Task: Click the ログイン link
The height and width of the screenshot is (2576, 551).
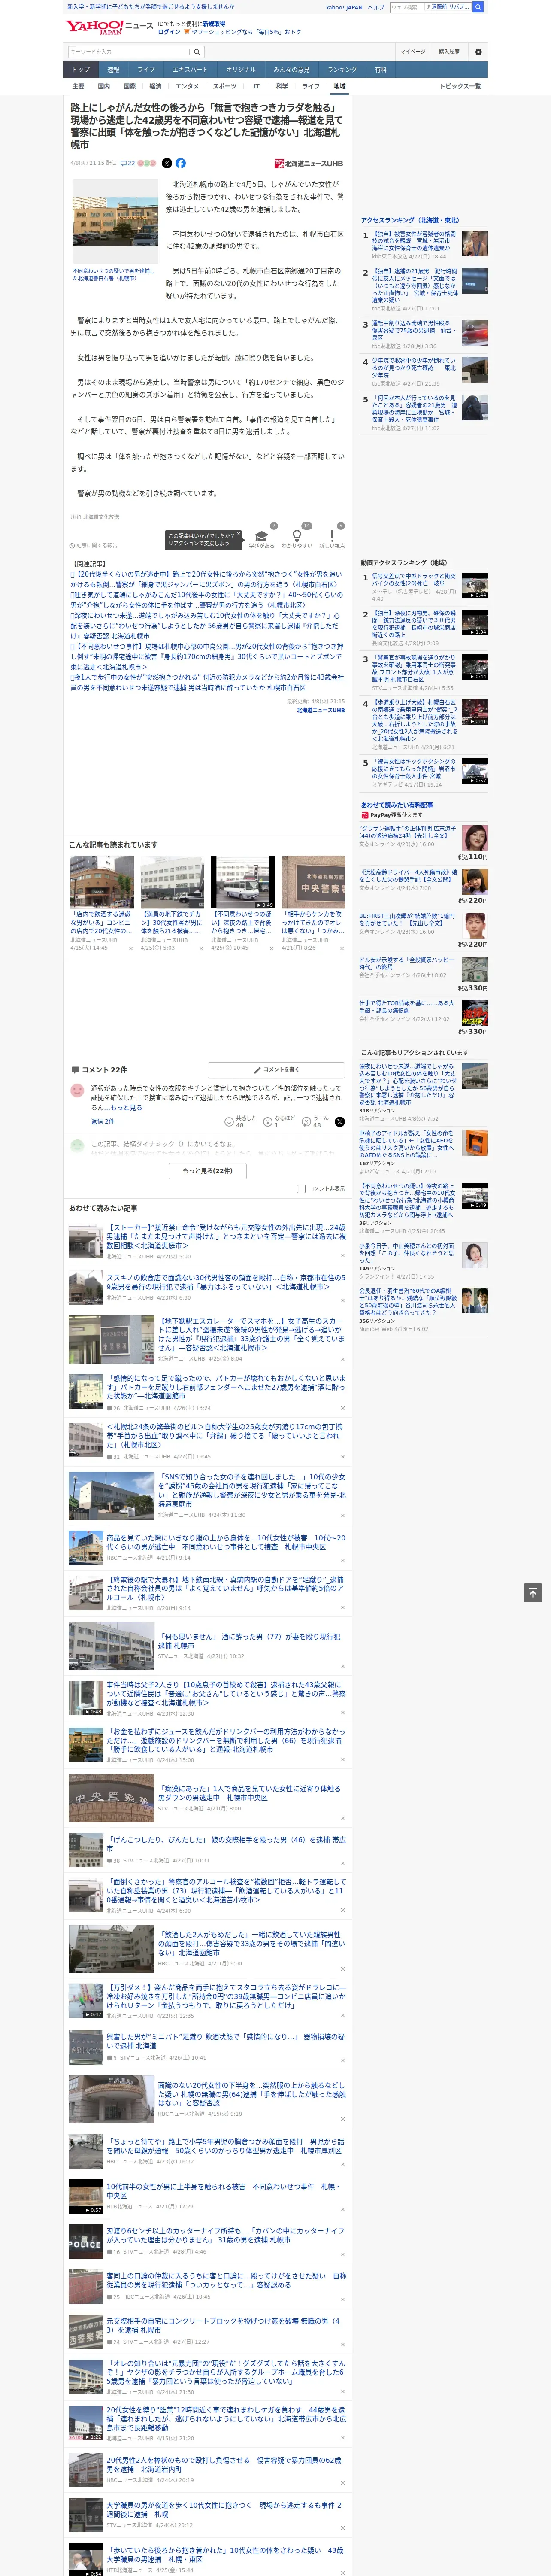Action: point(169,32)
